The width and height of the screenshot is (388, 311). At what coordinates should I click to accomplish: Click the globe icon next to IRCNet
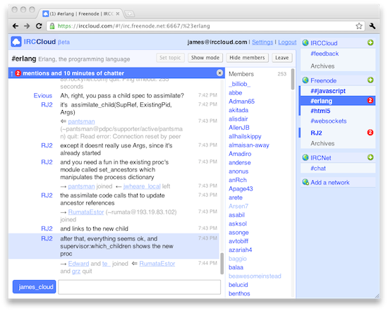coord(305,157)
